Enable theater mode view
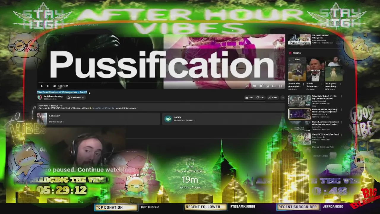This screenshot has width=380, height=214. coord(274,86)
